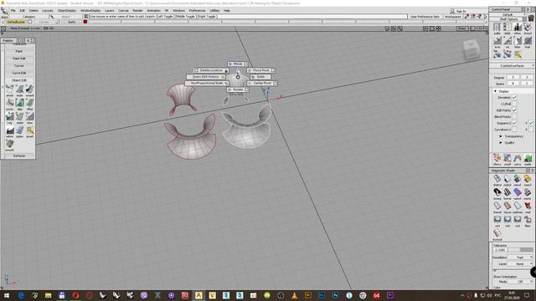
Task: Click User Preference Sets button
Action: click(425, 17)
